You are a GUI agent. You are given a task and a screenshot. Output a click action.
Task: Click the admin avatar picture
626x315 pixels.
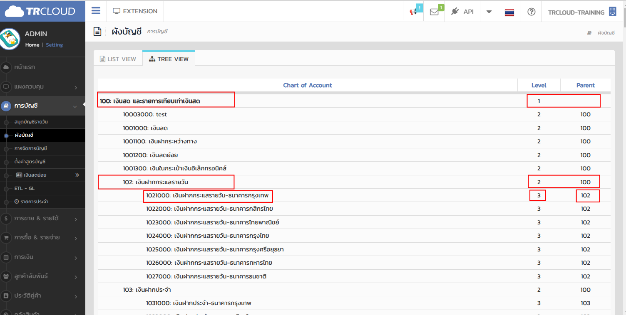click(x=10, y=39)
